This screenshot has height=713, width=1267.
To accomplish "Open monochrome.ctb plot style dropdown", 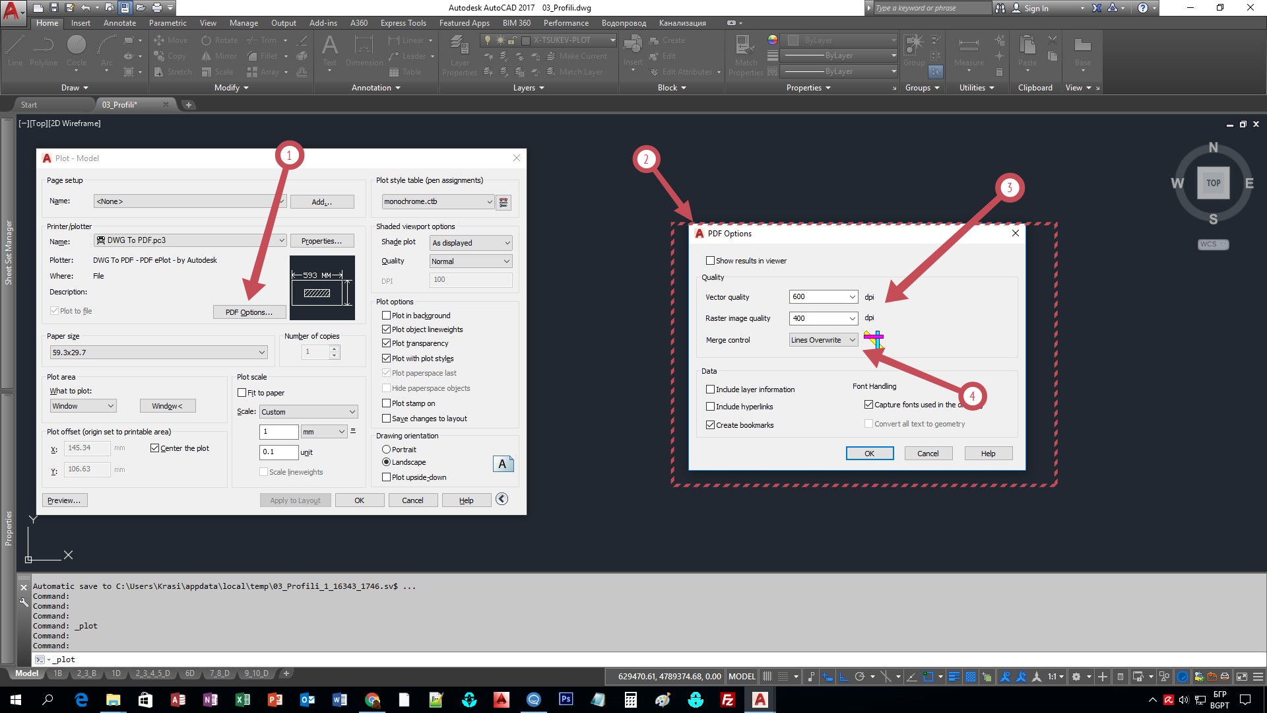I will pyautogui.click(x=438, y=202).
